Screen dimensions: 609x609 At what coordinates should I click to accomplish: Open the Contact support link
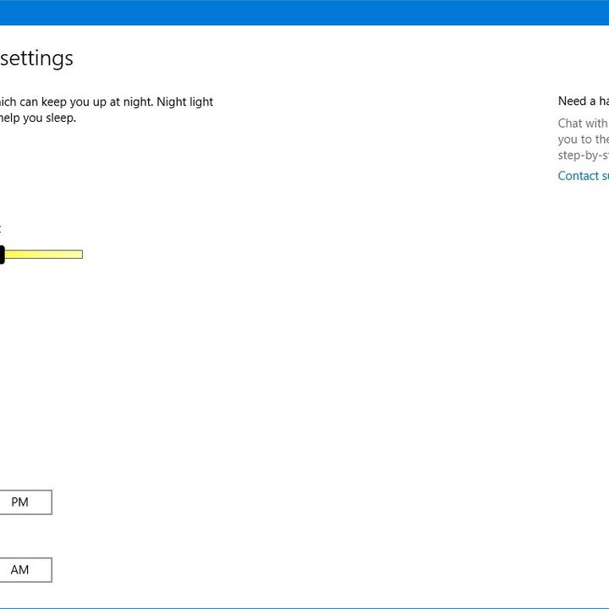583,176
